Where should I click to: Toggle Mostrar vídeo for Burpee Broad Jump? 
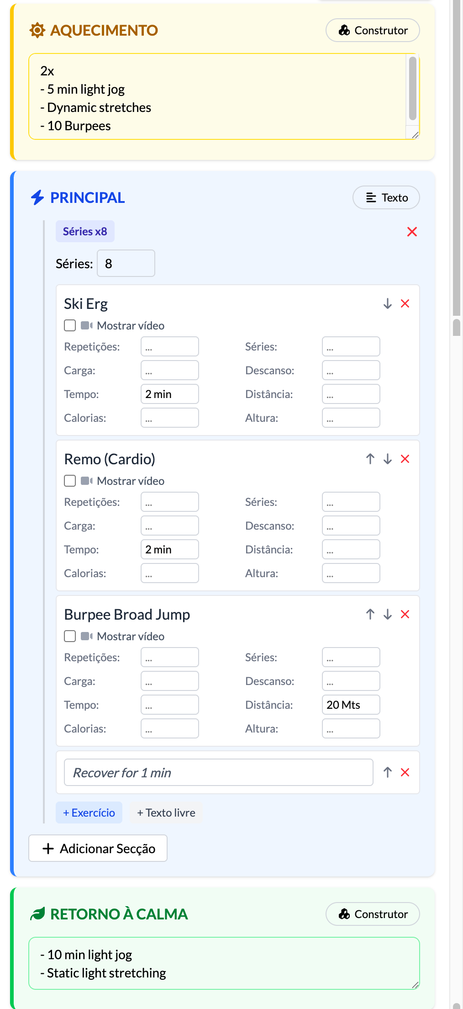pos(70,637)
